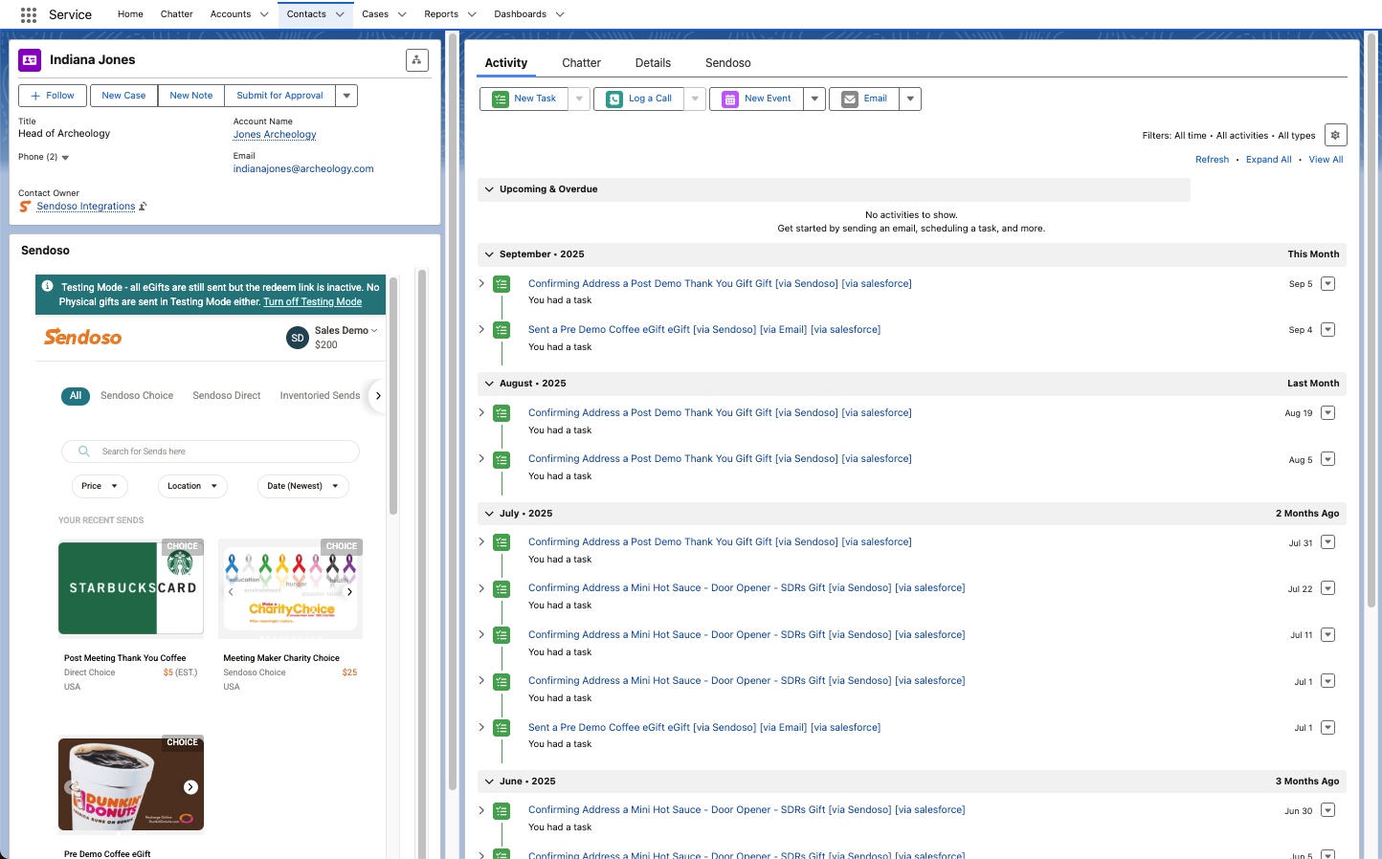
Task: Click Expand All link in activity timeline
Action: [x=1268, y=160]
